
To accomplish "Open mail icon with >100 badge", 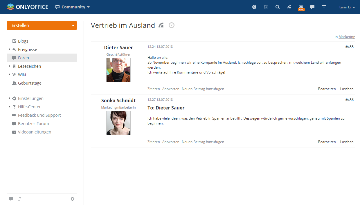I will [301, 7].
